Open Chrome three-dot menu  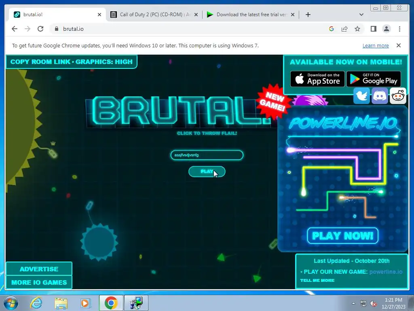(399, 29)
